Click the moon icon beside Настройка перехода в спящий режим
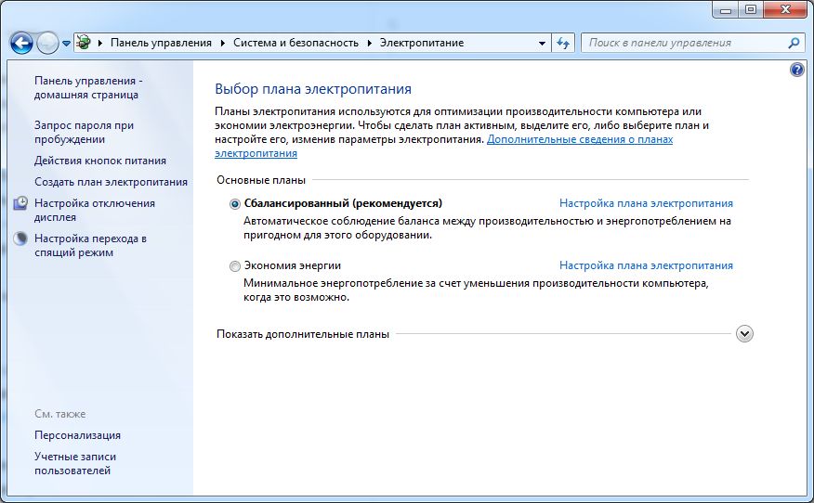 point(21,239)
